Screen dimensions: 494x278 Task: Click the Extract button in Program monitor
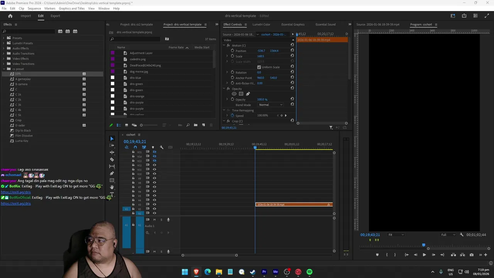463,255
